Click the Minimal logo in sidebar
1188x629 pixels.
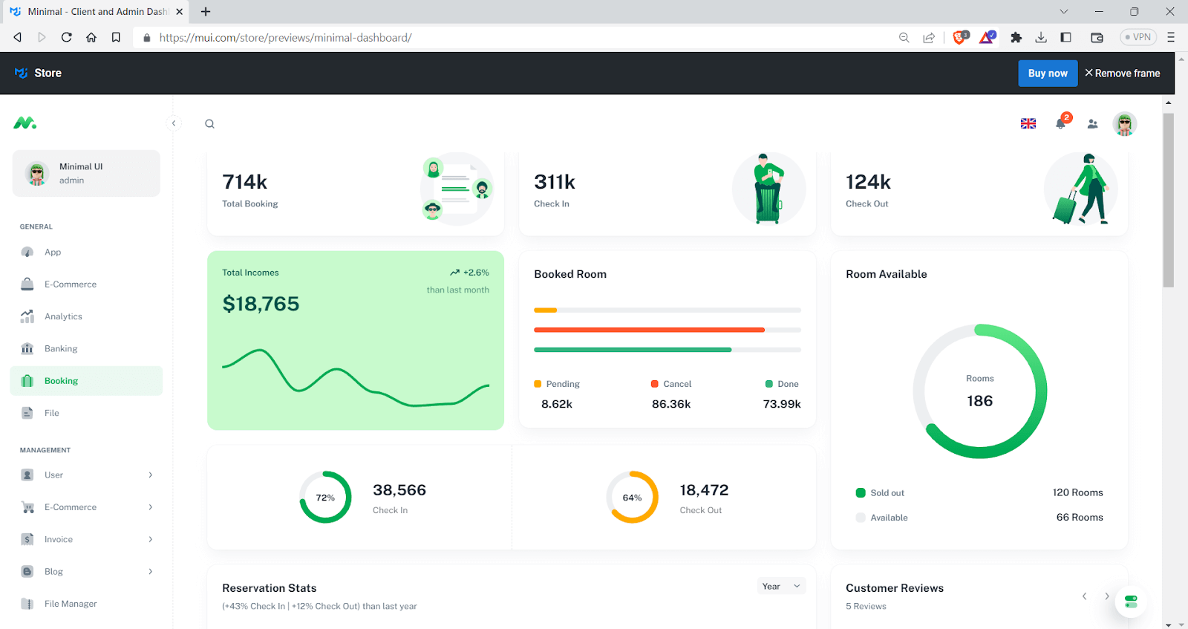pyautogui.click(x=25, y=123)
